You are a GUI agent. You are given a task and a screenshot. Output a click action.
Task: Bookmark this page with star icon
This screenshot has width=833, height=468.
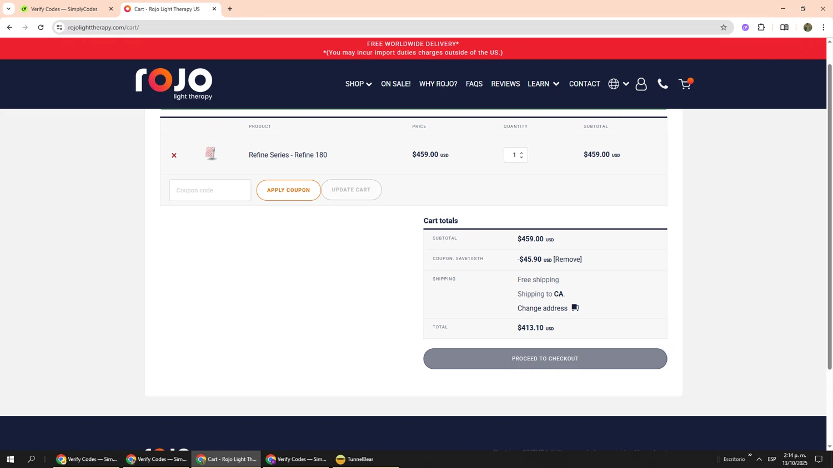pos(723,27)
